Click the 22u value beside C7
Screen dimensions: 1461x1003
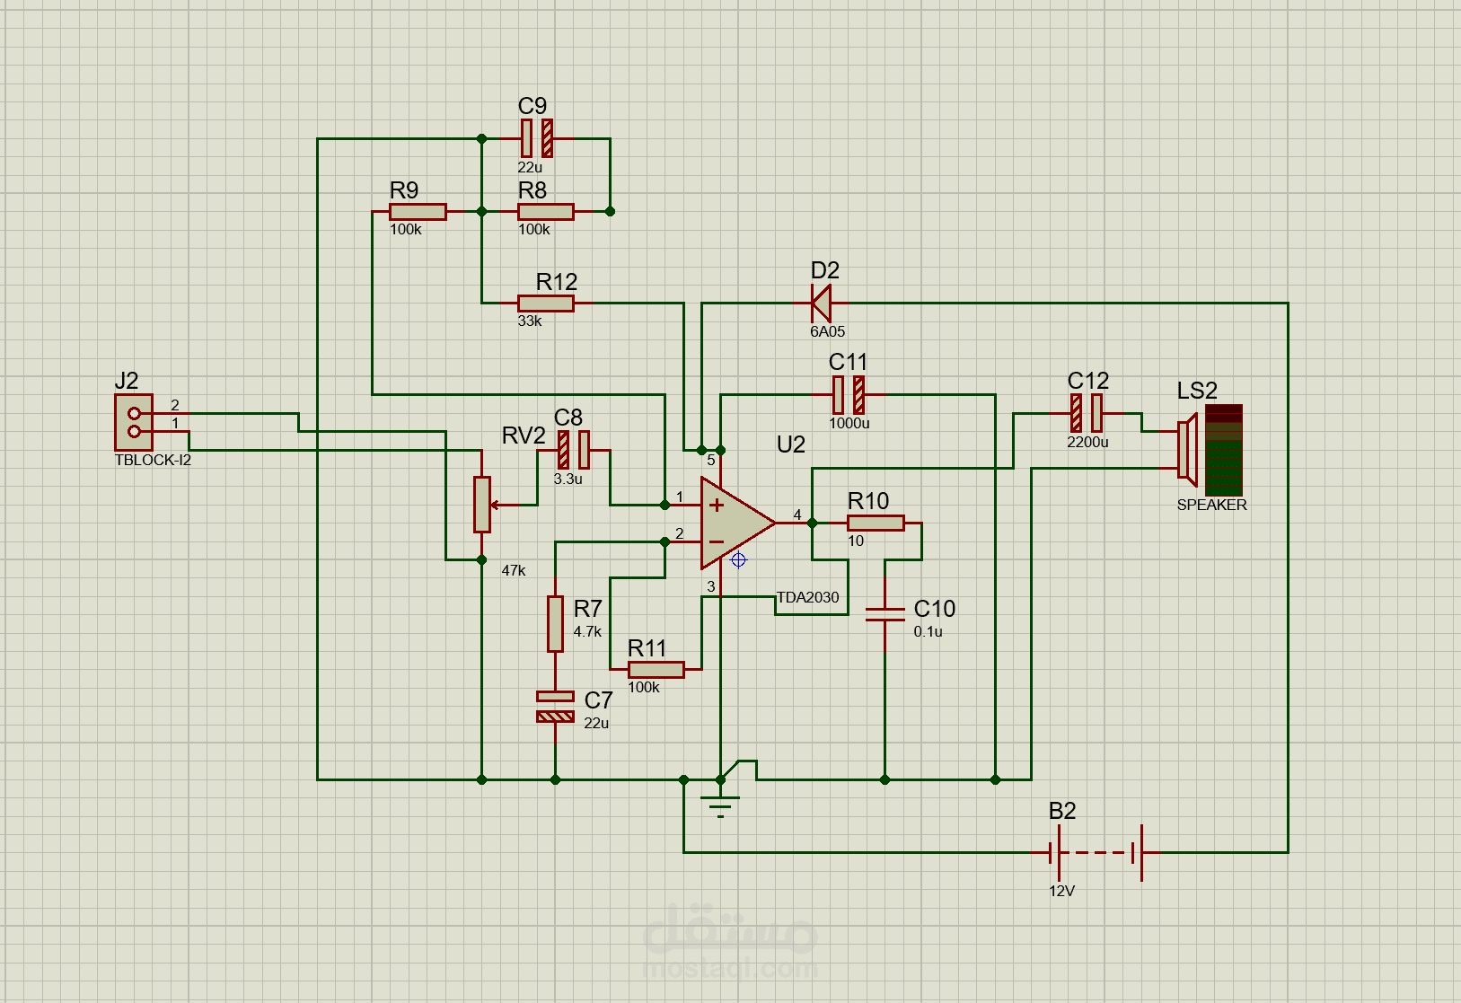click(x=596, y=723)
